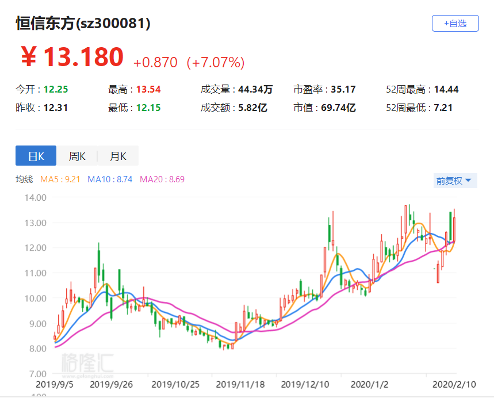Image resolution: width=494 pixels, height=402 pixels.
Task: Click the MA5 : 9.21 indicator label
Action: [60, 179]
